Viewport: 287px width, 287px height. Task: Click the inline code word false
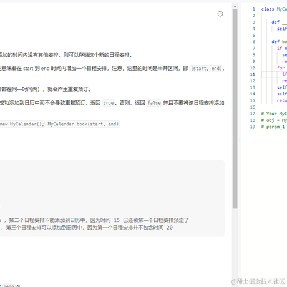[x=154, y=103]
